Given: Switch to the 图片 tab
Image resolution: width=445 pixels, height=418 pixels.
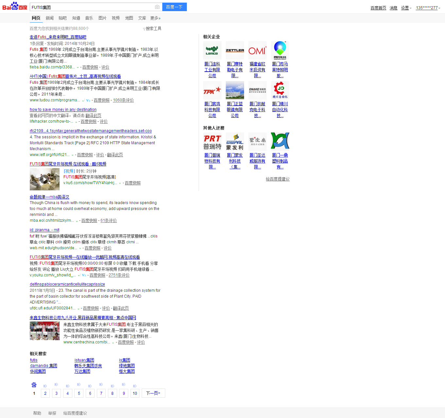Looking at the screenshot, I should coord(102,18).
